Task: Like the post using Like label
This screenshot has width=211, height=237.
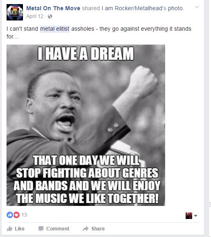Action: (x=20, y=228)
